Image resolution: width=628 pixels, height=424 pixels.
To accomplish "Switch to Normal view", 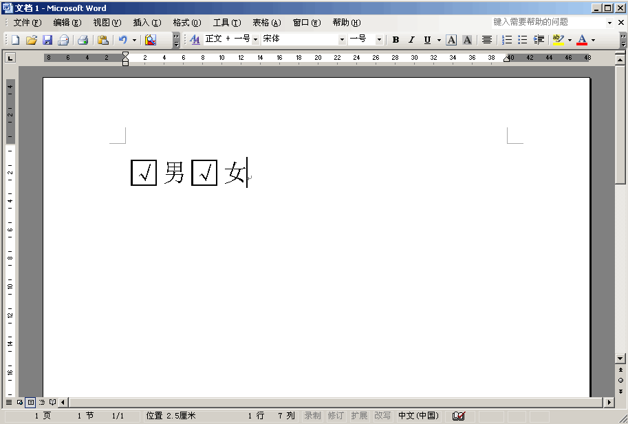I will [x=9, y=402].
